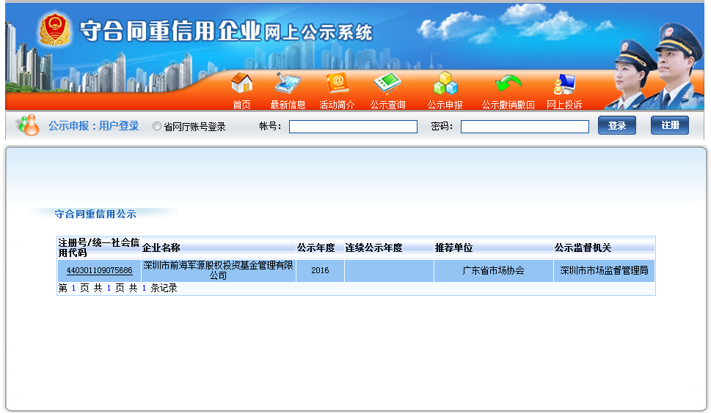Image resolution: width=711 pixels, height=413 pixels.
Task: Open the 活动简介 orange address book icon
Action: pyautogui.click(x=338, y=83)
